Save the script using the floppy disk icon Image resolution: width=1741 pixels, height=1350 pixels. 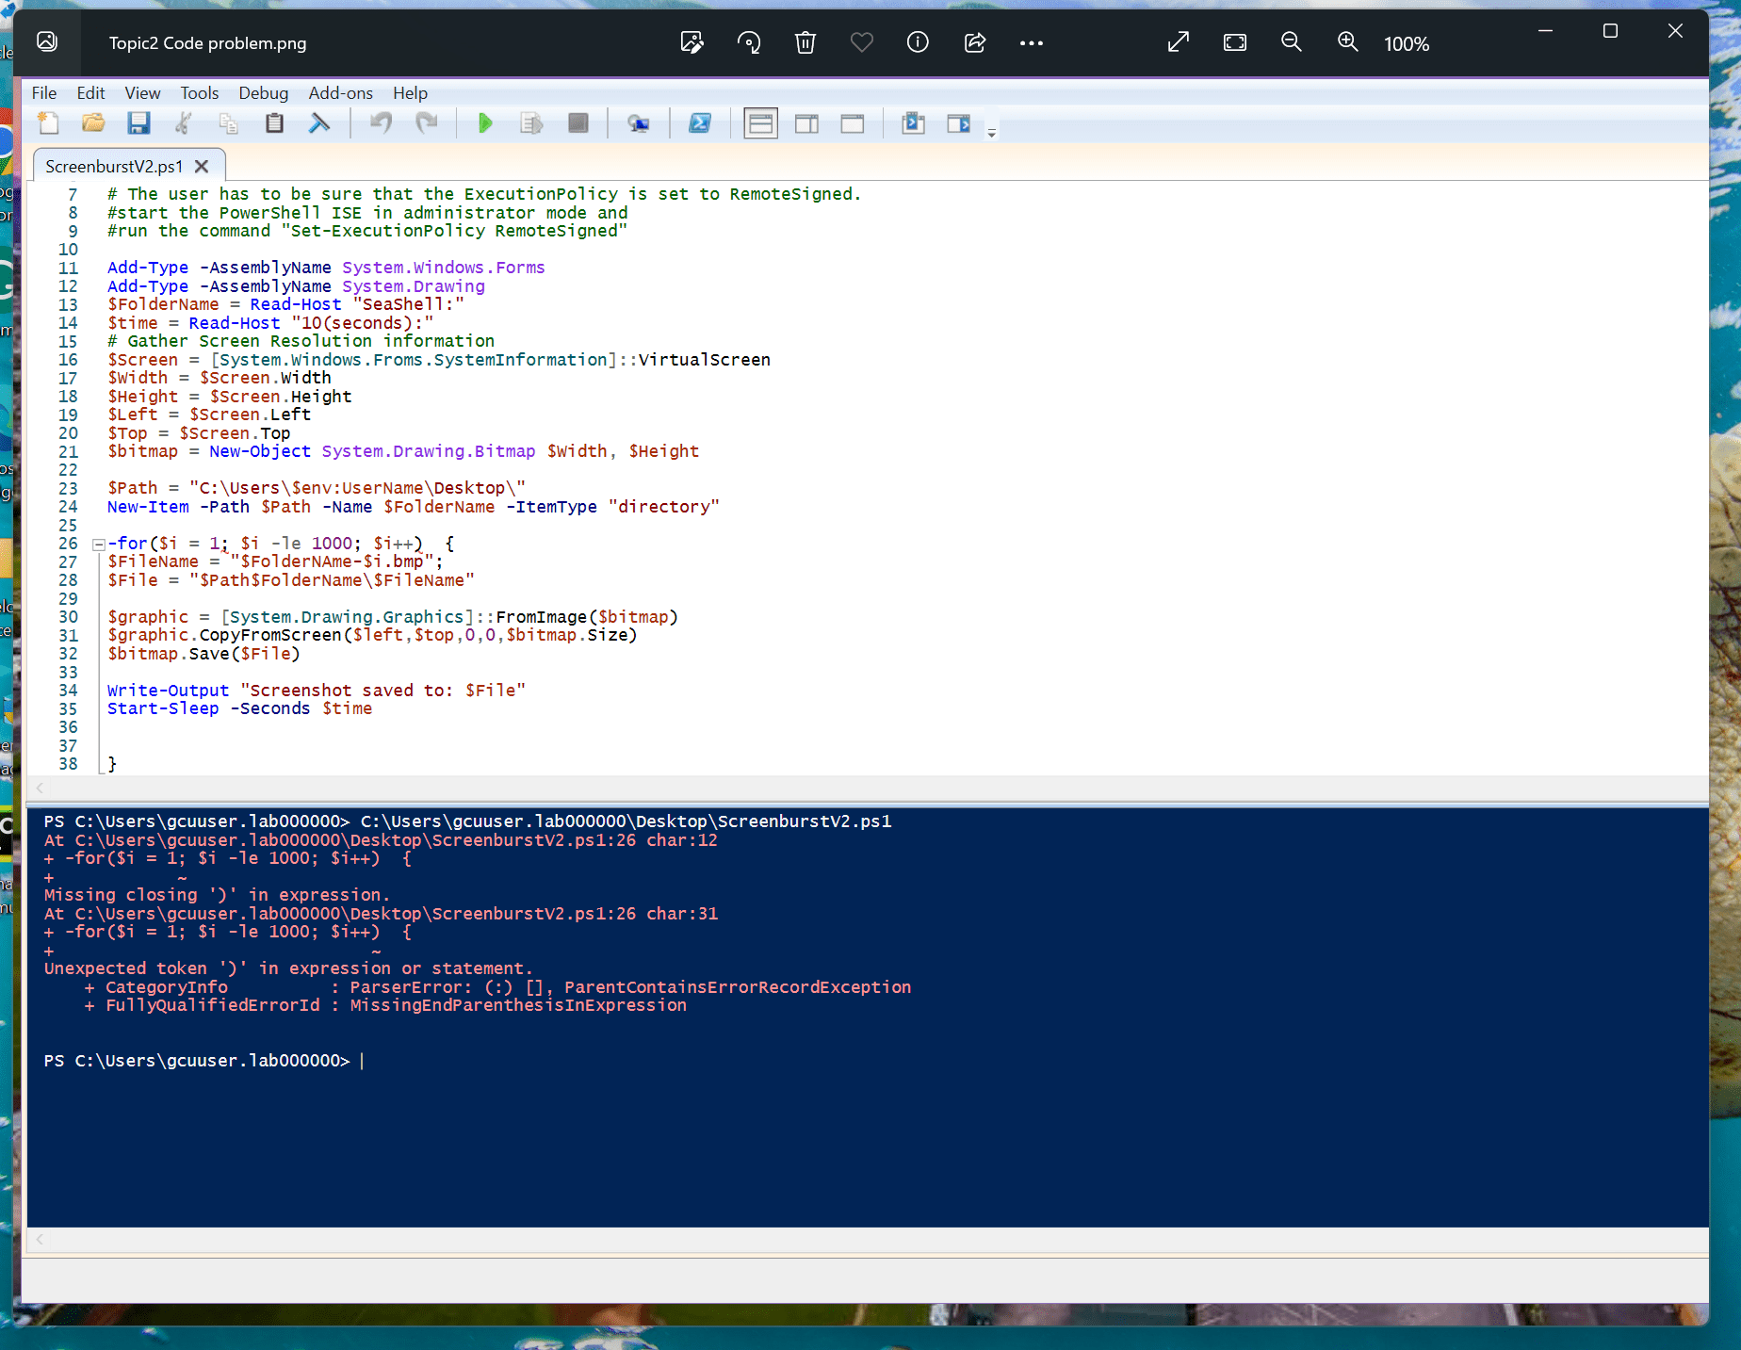click(138, 122)
